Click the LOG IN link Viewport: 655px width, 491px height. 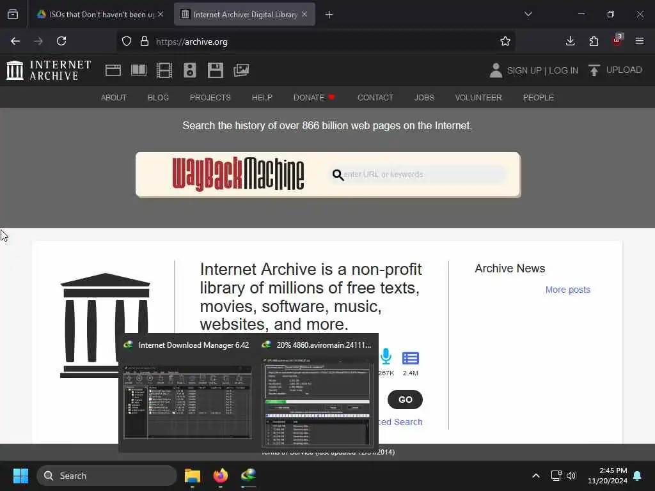(563, 70)
